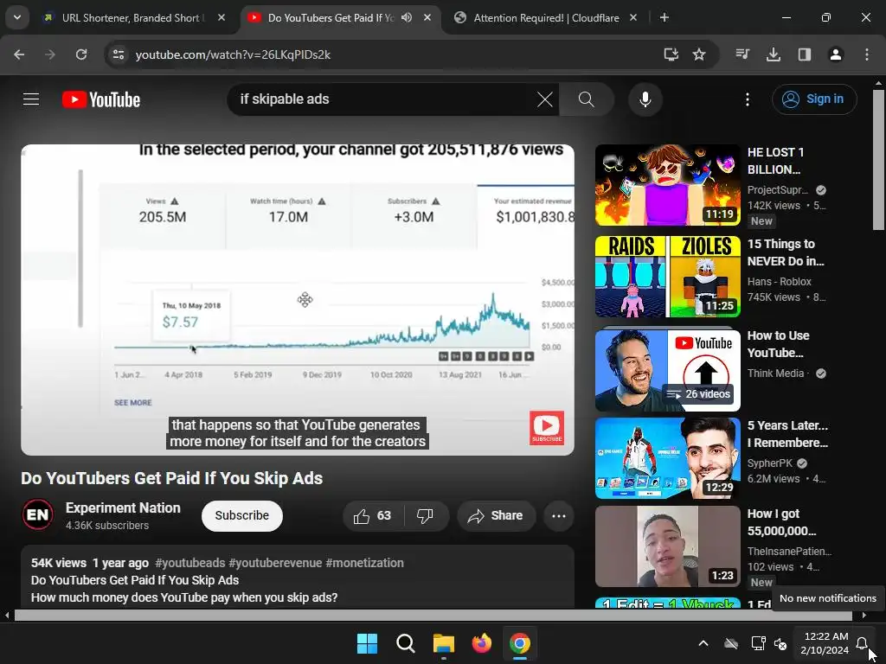Screen dimensions: 886x664
Task: Dislike the video with thumbs down
Action: 425,515
